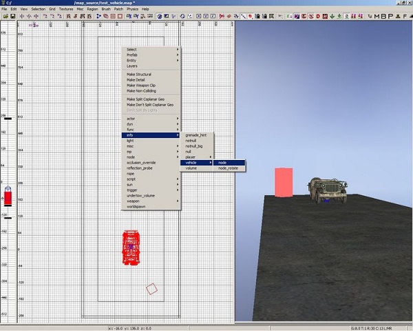Image resolution: width=413 pixels, height=331 pixels.
Task: Click the red M toolbar icon
Action: coord(325,16)
